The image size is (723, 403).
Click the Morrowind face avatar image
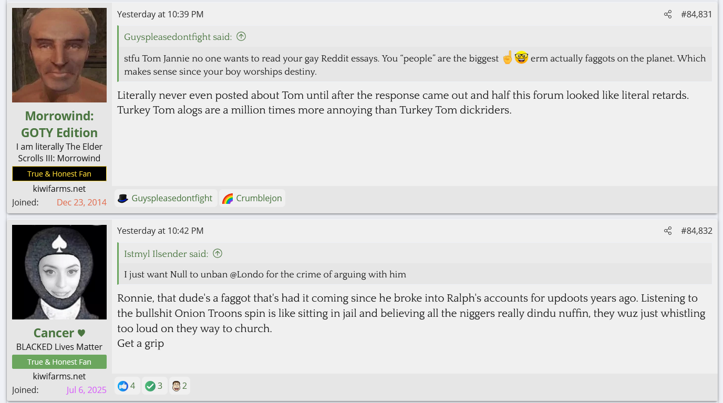pyautogui.click(x=59, y=55)
